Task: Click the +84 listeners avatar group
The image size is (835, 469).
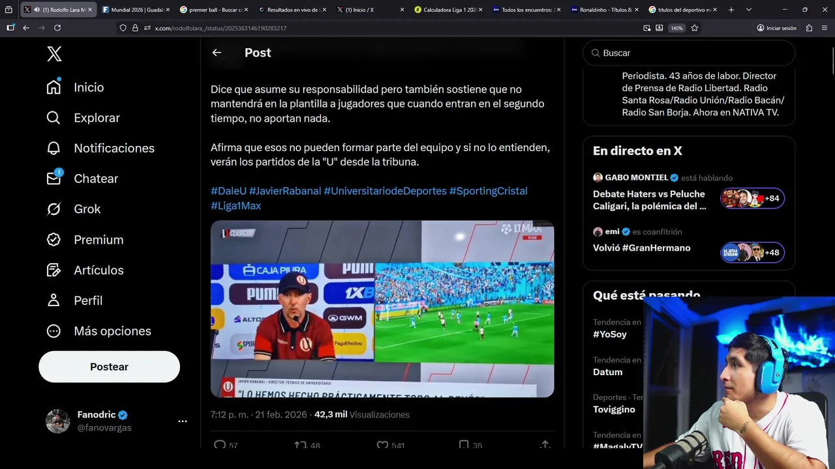Action: tap(752, 198)
